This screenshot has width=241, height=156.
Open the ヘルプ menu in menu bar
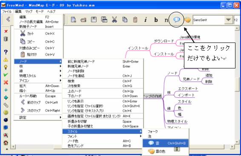[x=51, y=11]
